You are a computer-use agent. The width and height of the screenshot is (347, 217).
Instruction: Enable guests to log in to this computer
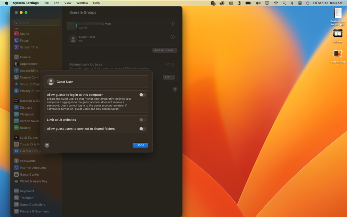coord(142,94)
